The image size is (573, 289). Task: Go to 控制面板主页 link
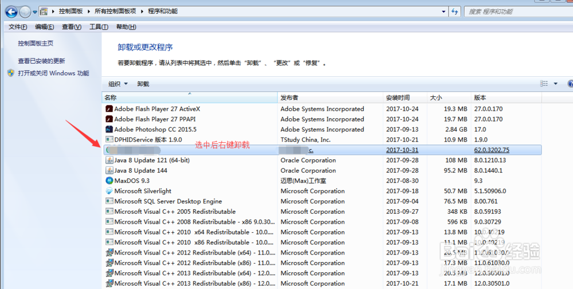[36, 43]
